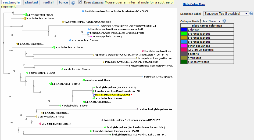The width and height of the screenshot is (254, 140).
Task: Click leaf node of Dechloromonas aromatica RCB
Action: click(104, 62)
